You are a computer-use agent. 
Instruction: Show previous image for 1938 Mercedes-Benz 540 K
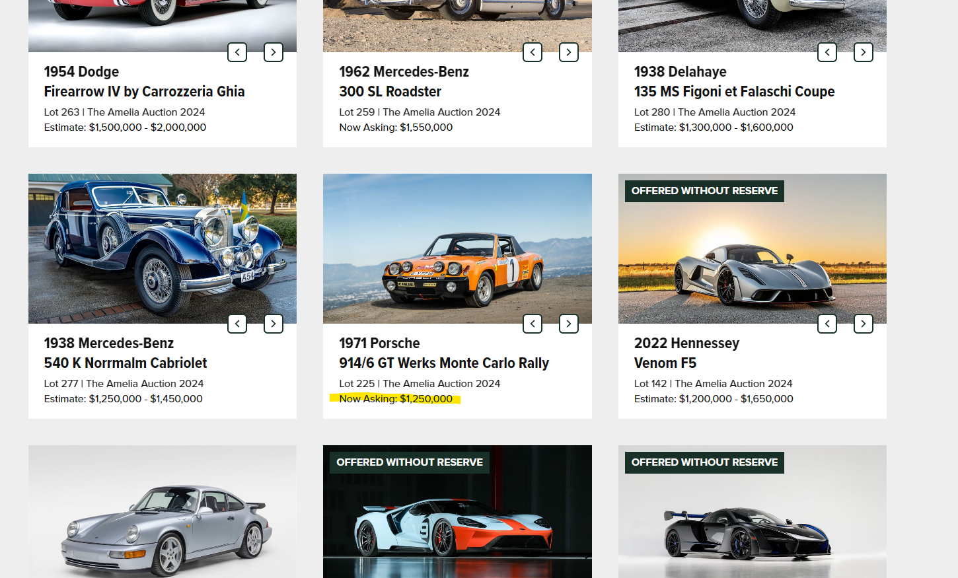click(x=237, y=324)
